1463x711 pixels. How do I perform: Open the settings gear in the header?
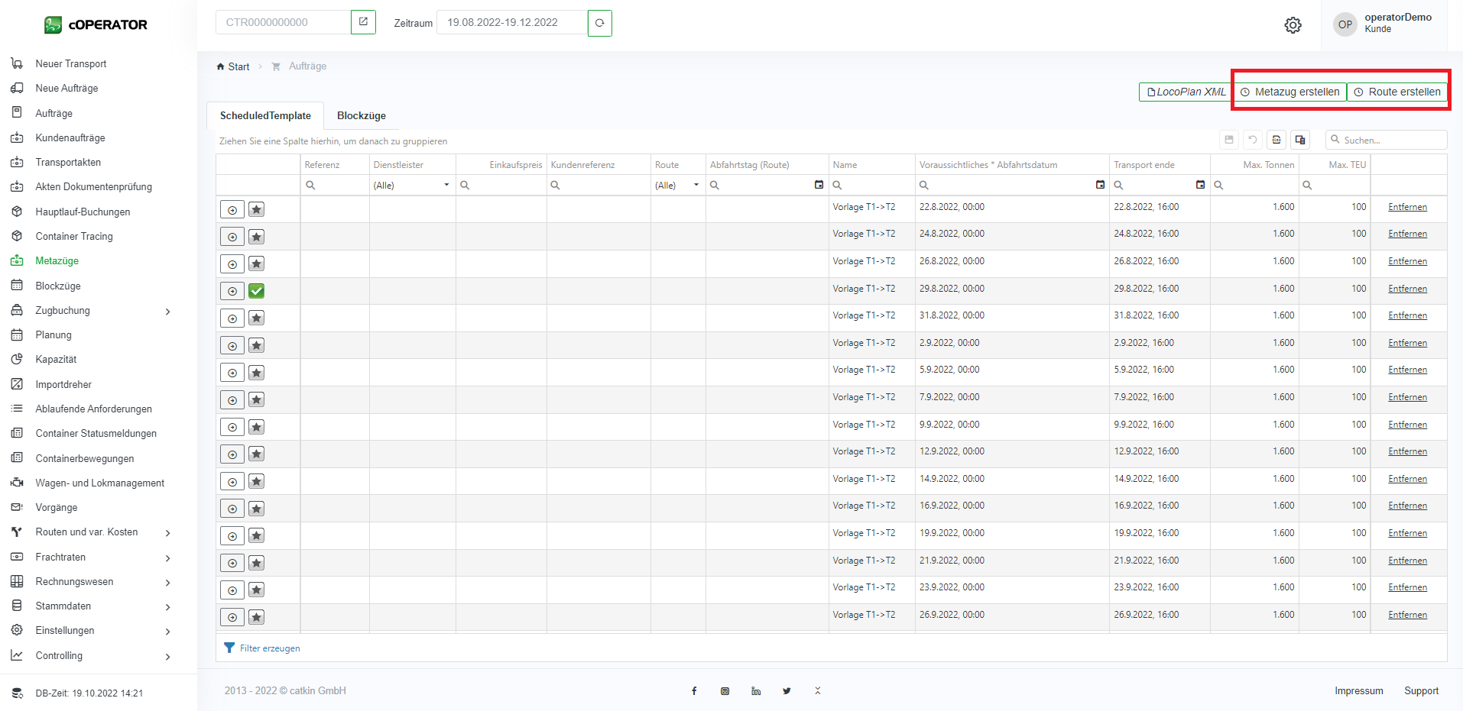[1293, 25]
